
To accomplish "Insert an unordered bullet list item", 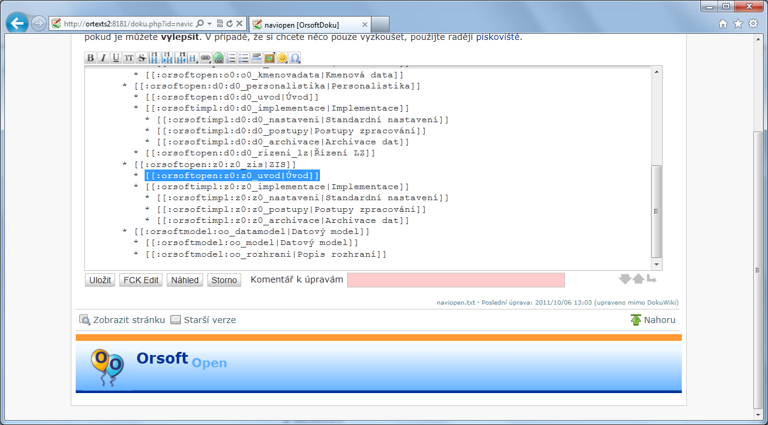I will click(x=244, y=58).
